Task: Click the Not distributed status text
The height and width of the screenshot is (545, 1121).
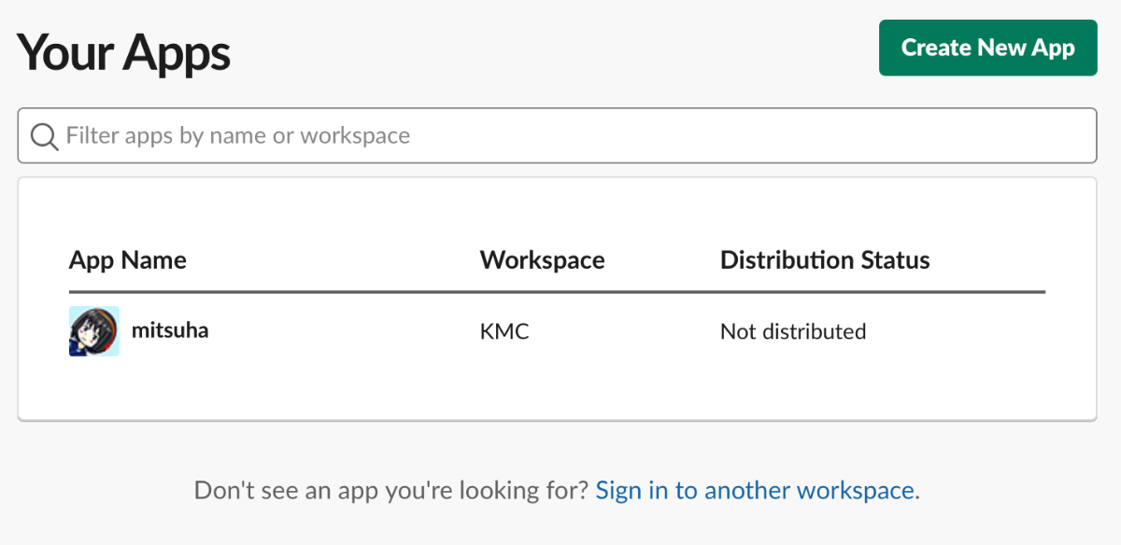Action: click(x=793, y=331)
